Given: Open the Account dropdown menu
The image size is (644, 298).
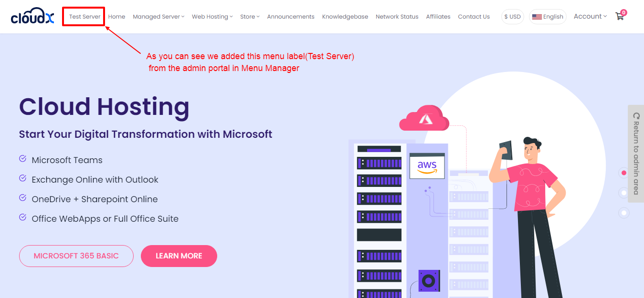Looking at the screenshot, I should click(590, 16).
